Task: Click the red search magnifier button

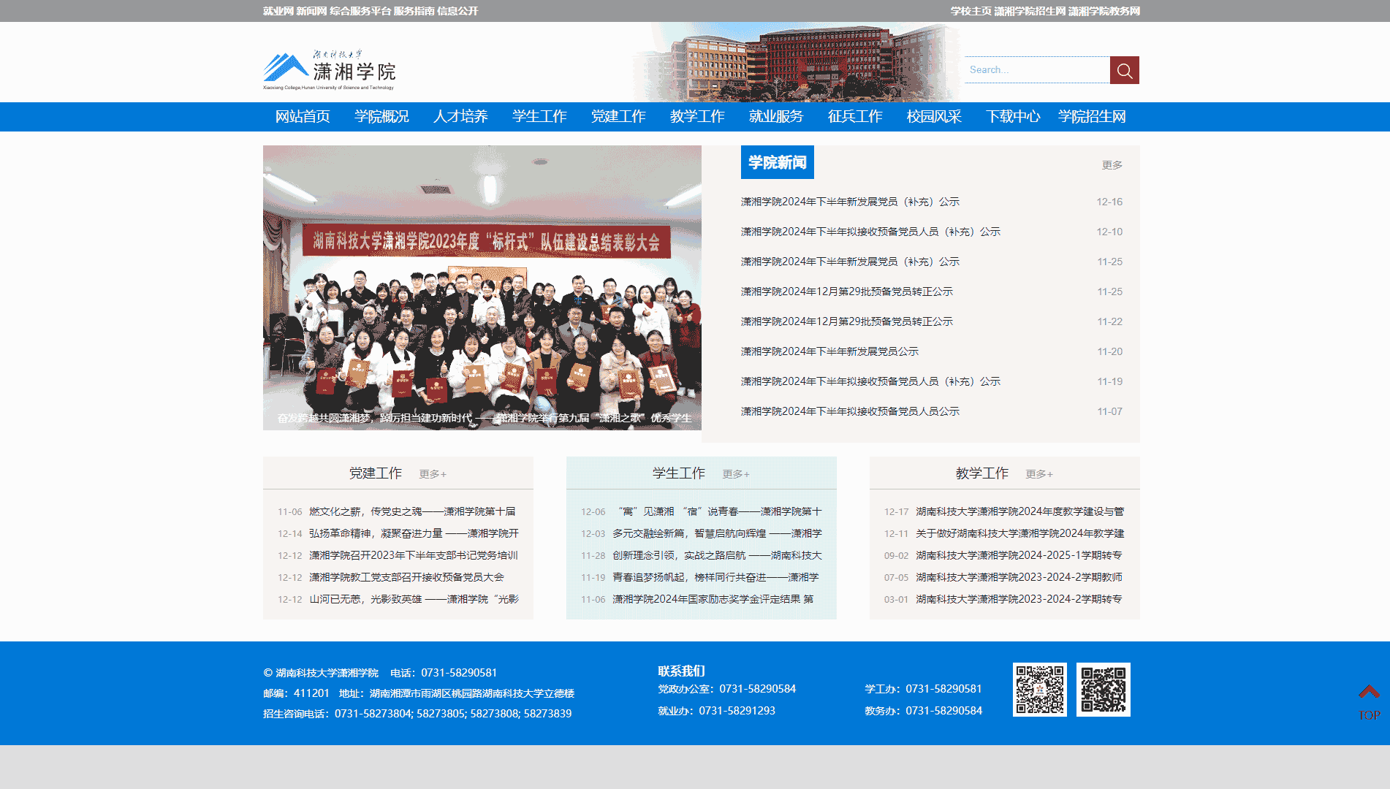Action: point(1124,70)
